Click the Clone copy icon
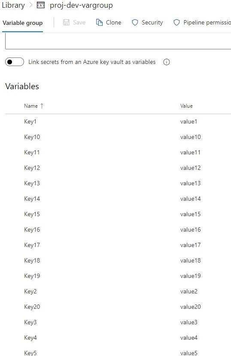 point(99,22)
